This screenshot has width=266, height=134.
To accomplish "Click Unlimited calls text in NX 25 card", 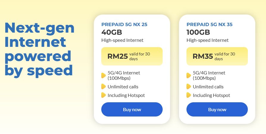I will 123,87.
